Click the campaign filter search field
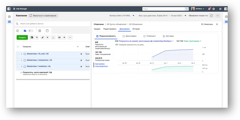This screenshot has height=120, width=240. click(x=53, y=24)
